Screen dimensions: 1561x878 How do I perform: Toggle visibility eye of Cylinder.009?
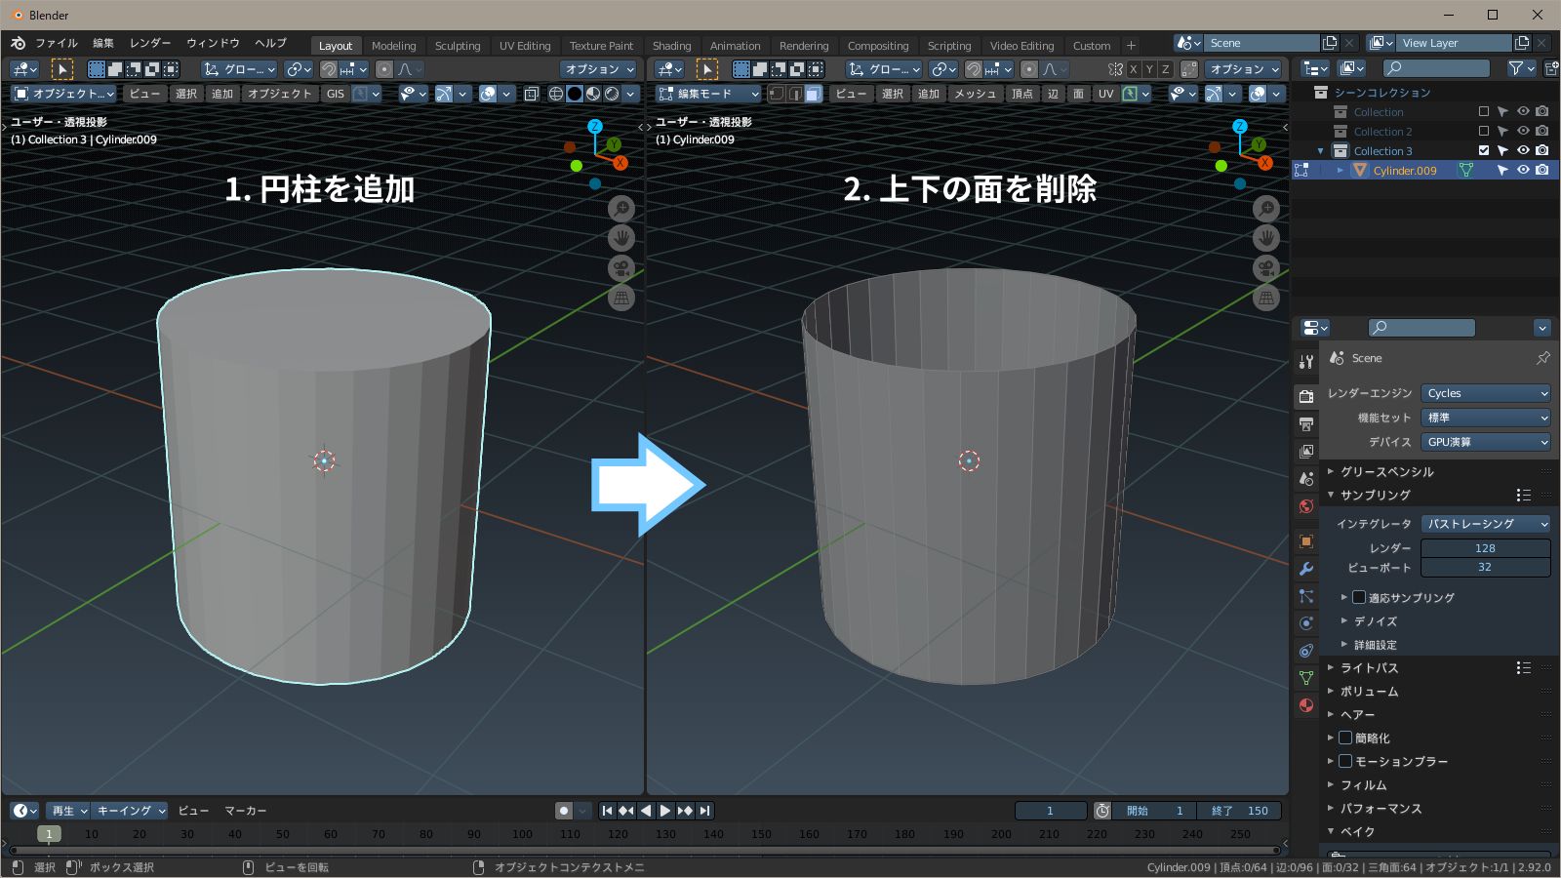[x=1523, y=170]
